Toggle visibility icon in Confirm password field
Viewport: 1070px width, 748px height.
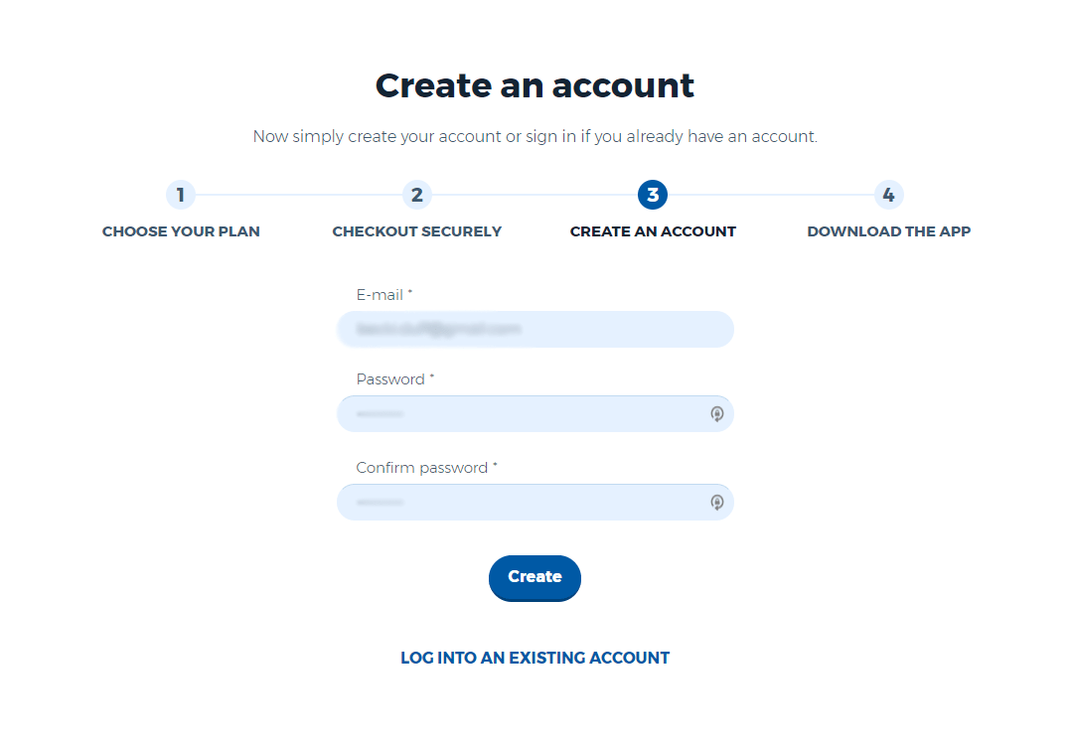717,503
